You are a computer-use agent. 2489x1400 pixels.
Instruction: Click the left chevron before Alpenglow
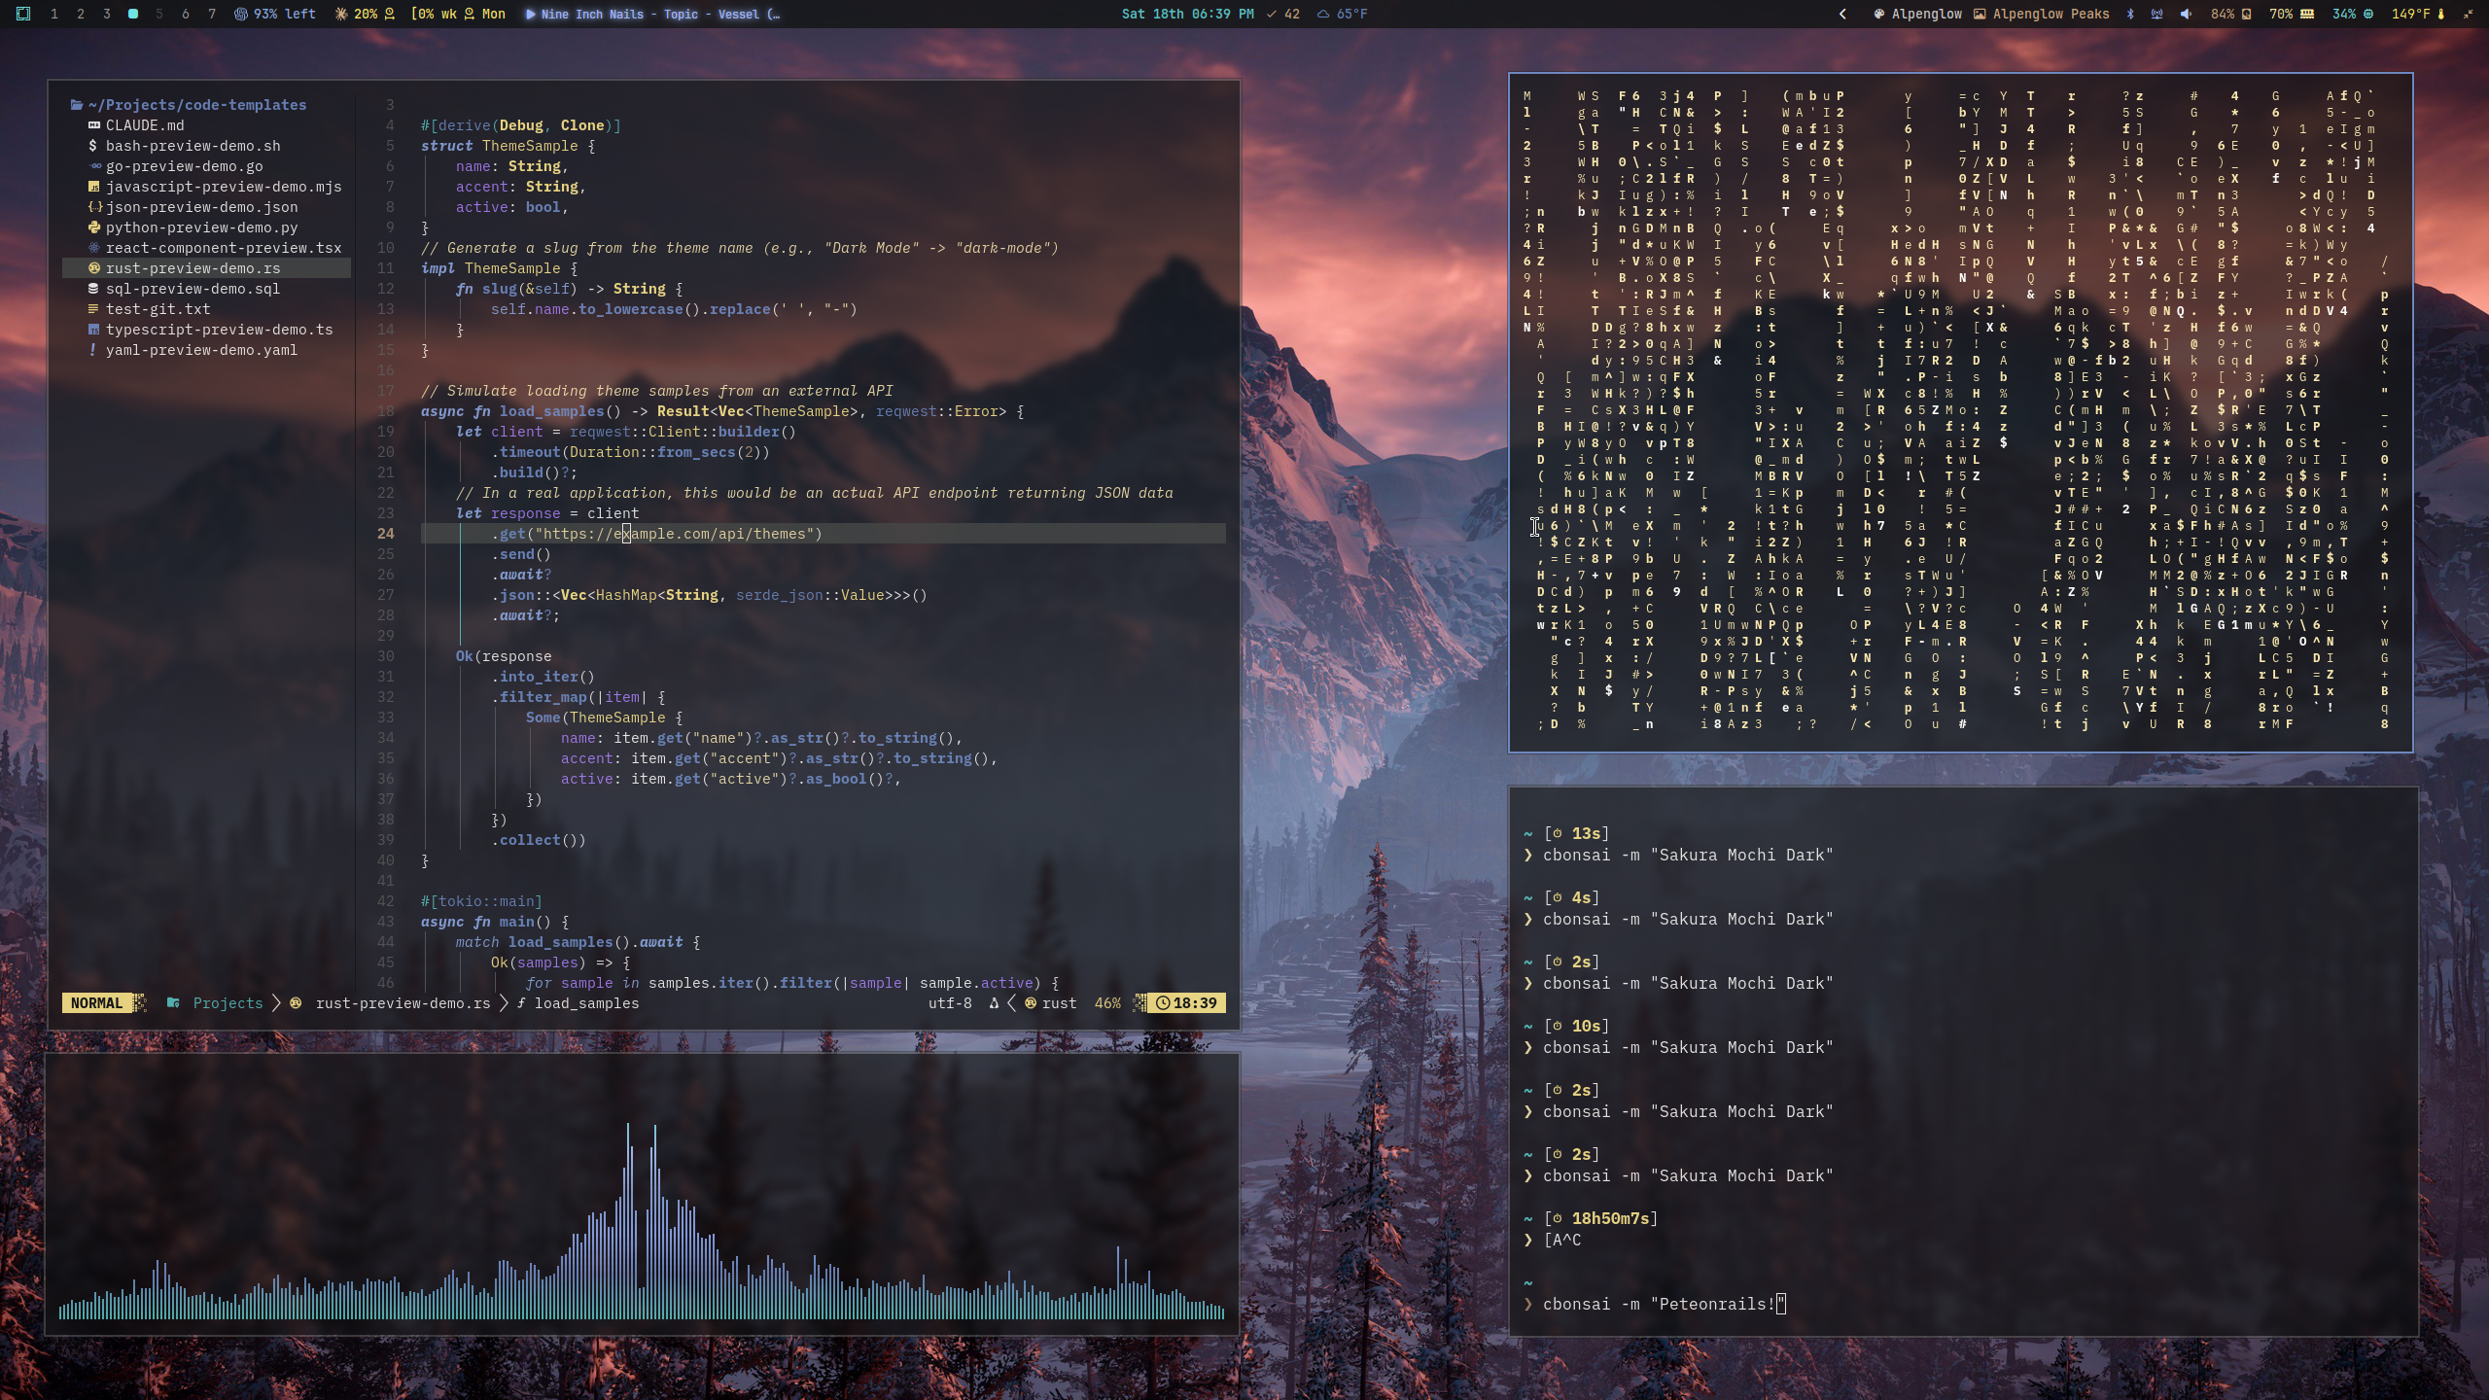coord(1844,15)
